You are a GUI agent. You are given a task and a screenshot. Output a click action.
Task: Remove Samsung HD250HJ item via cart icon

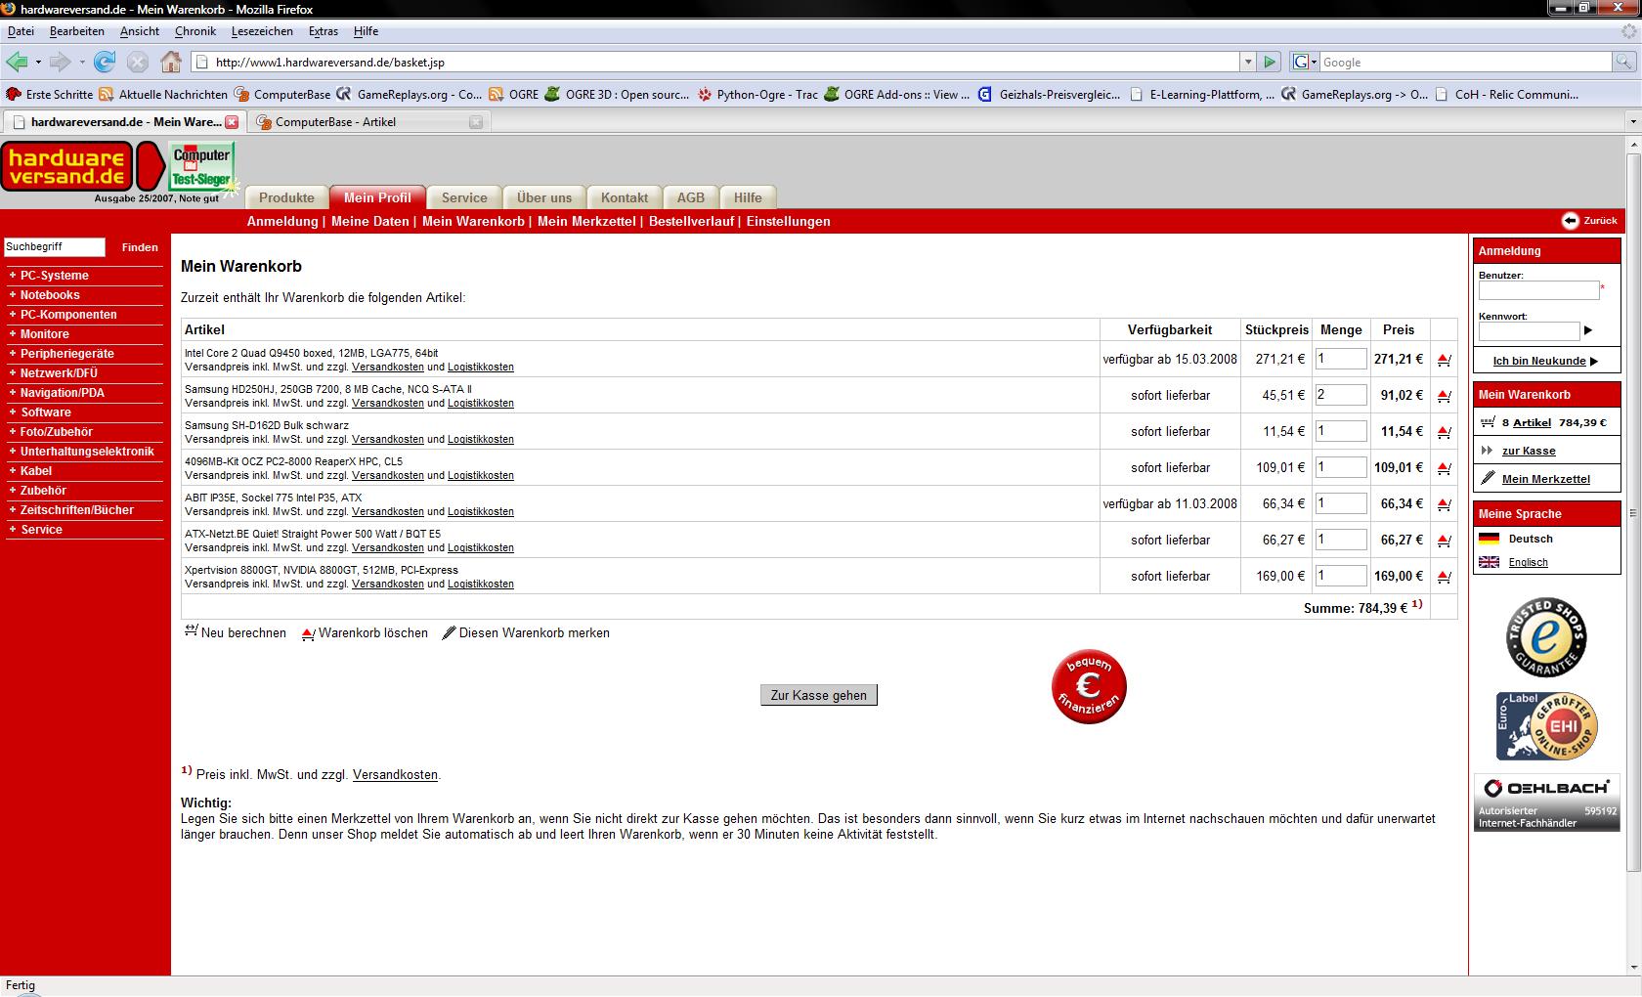coord(1445,396)
